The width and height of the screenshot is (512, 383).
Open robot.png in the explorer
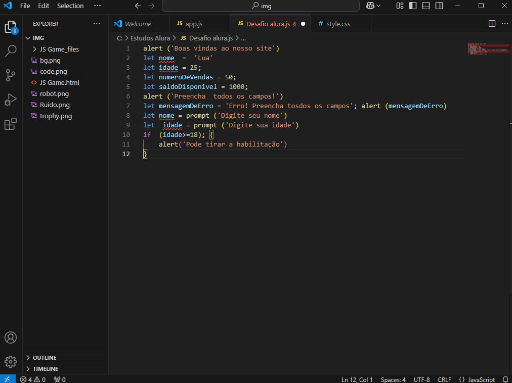pos(54,93)
